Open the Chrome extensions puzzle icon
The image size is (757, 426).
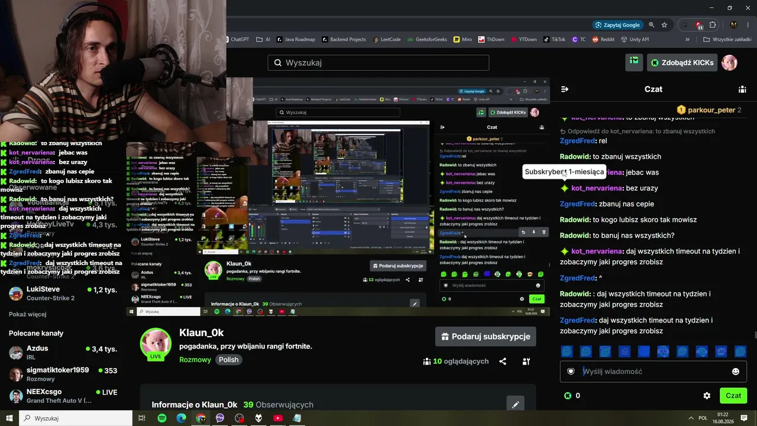pyautogui.click(x=713, y=25)
